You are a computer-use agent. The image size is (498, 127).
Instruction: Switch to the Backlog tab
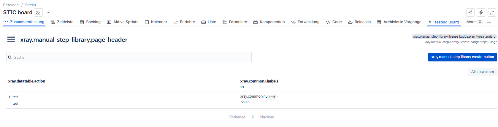point(90,22)
